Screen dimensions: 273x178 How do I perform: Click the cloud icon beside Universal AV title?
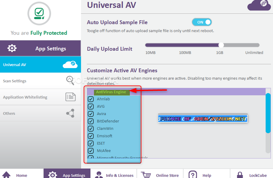(x=259, y=5)
